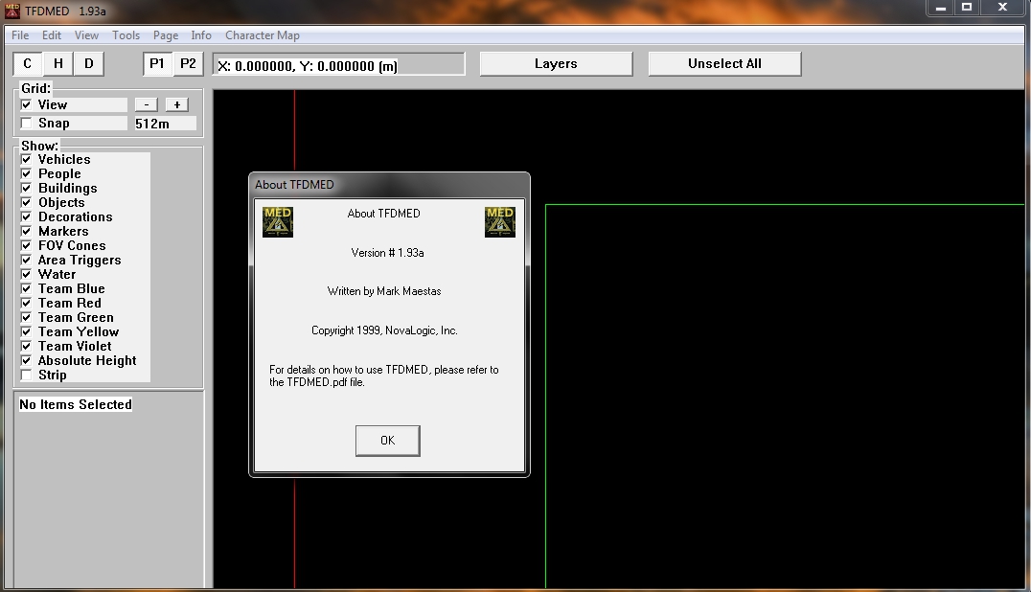The height and width of the screenshot is (592, 1031).
Task: Select the D mode button
Action: pos(89,64)
